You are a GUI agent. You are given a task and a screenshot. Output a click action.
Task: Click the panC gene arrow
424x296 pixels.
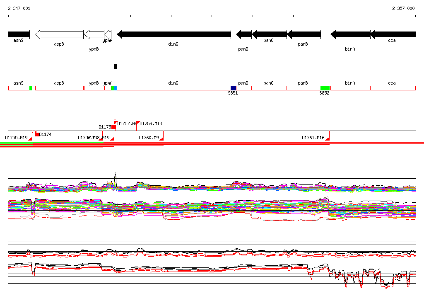[269, 34]
